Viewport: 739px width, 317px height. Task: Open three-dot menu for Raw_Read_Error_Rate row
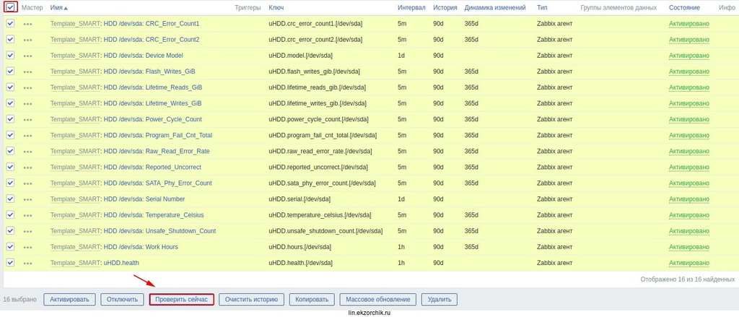(27, 152)
